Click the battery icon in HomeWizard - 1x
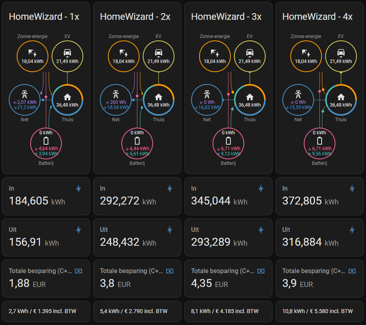366x325 pixels. pyautogui.click(x=45, y=141)
